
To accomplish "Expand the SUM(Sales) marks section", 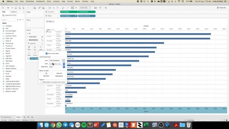I will [28, 37].
